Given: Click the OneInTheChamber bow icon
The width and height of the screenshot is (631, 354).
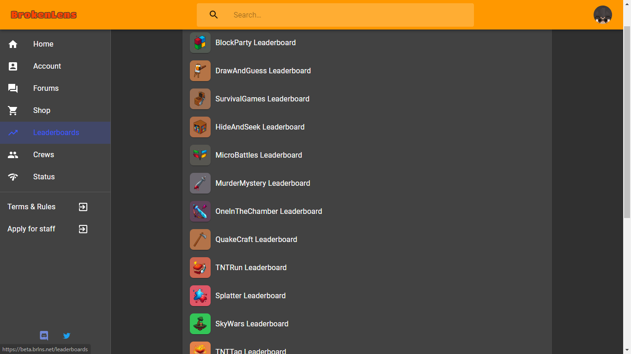Looking at the screenshot, I should point(200,211).
